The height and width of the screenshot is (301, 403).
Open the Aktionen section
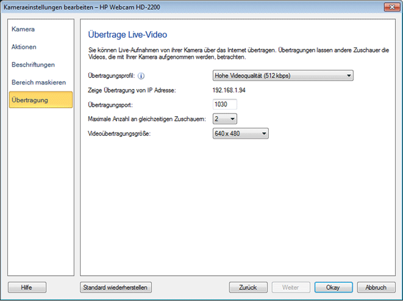(24, 47)
